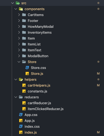104x136 pixels.
Task: Click the JS icon beside Store.js
Action: (27, 73)
